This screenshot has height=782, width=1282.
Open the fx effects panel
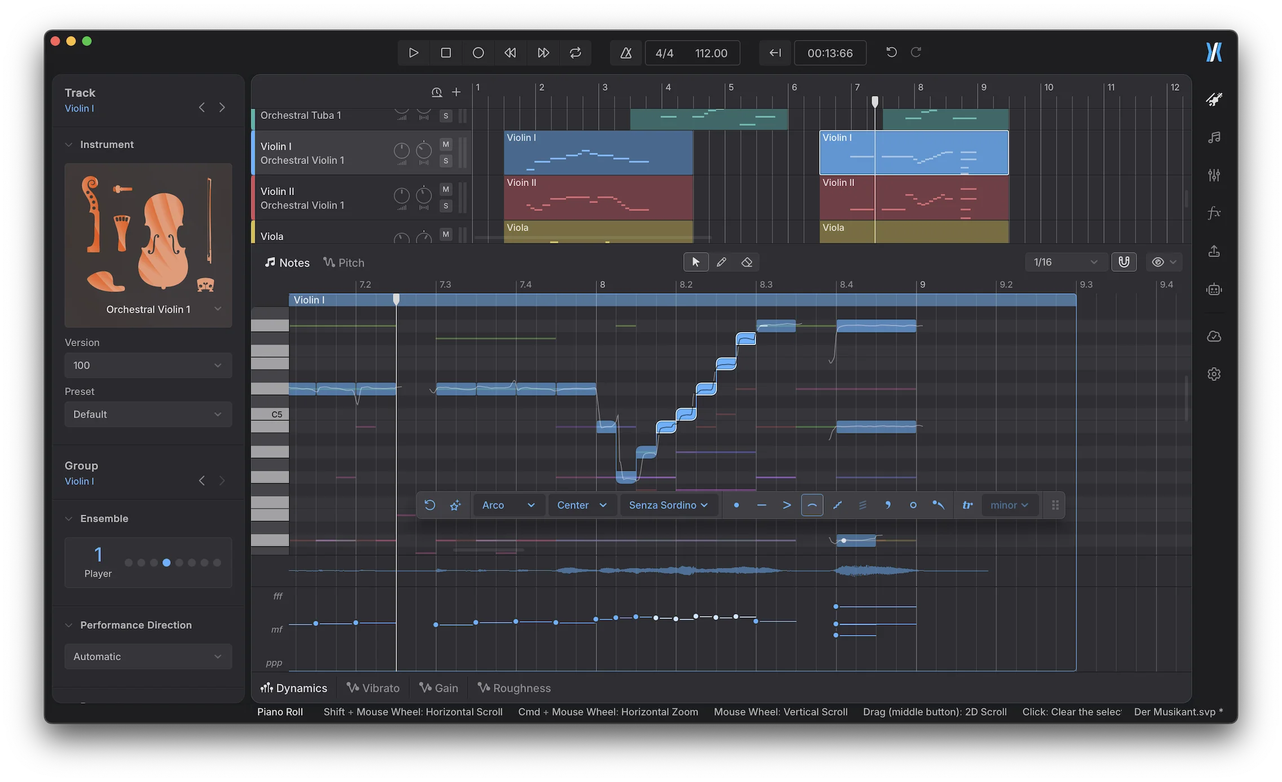point(1214,213)
